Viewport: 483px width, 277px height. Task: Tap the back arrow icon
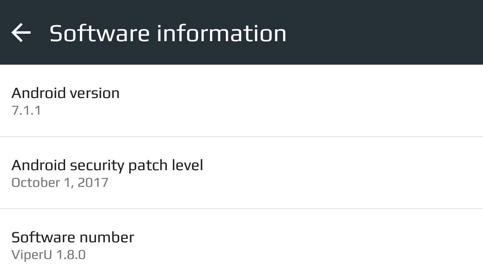pyautogui.click(x=21, y=33)
